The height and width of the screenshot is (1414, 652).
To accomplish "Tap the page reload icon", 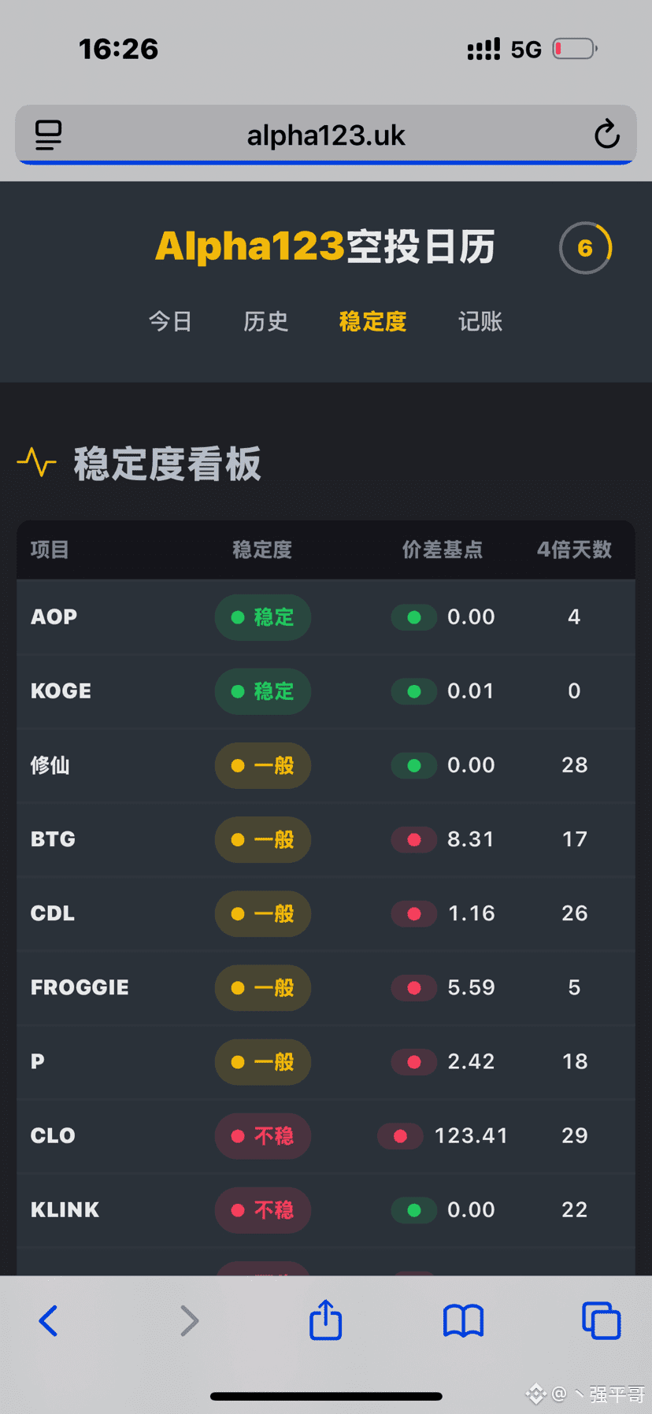I will point(606,135).
